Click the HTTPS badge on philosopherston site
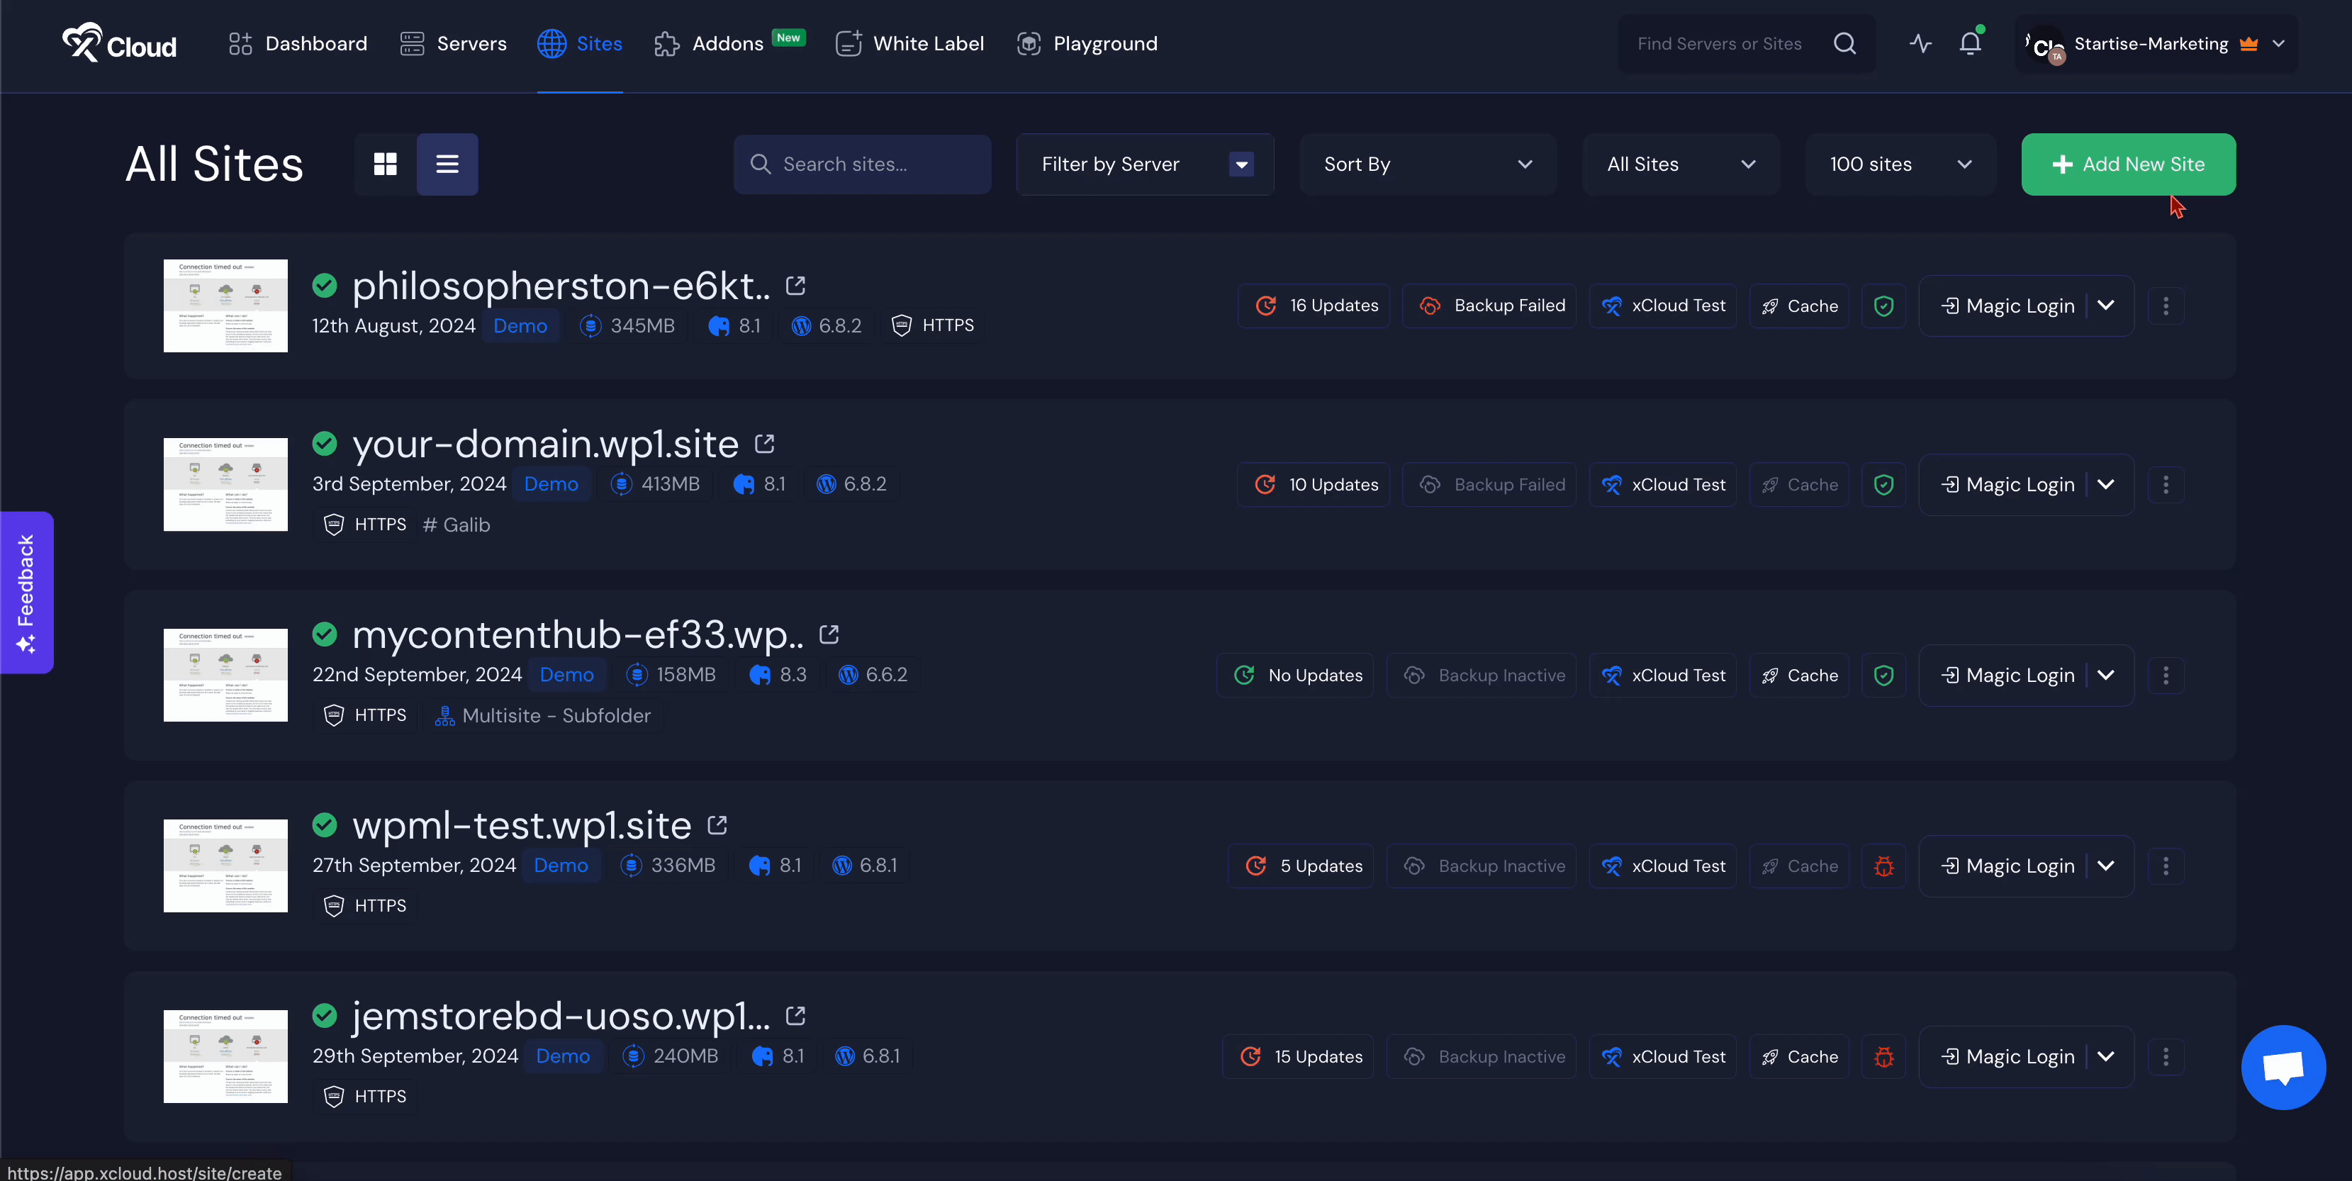 coord(932,324)
